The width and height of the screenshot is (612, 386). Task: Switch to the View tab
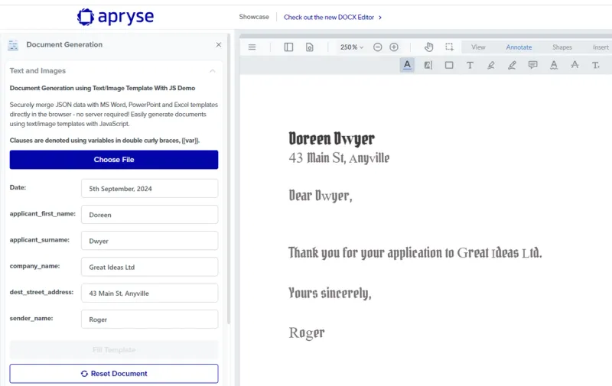478,47
